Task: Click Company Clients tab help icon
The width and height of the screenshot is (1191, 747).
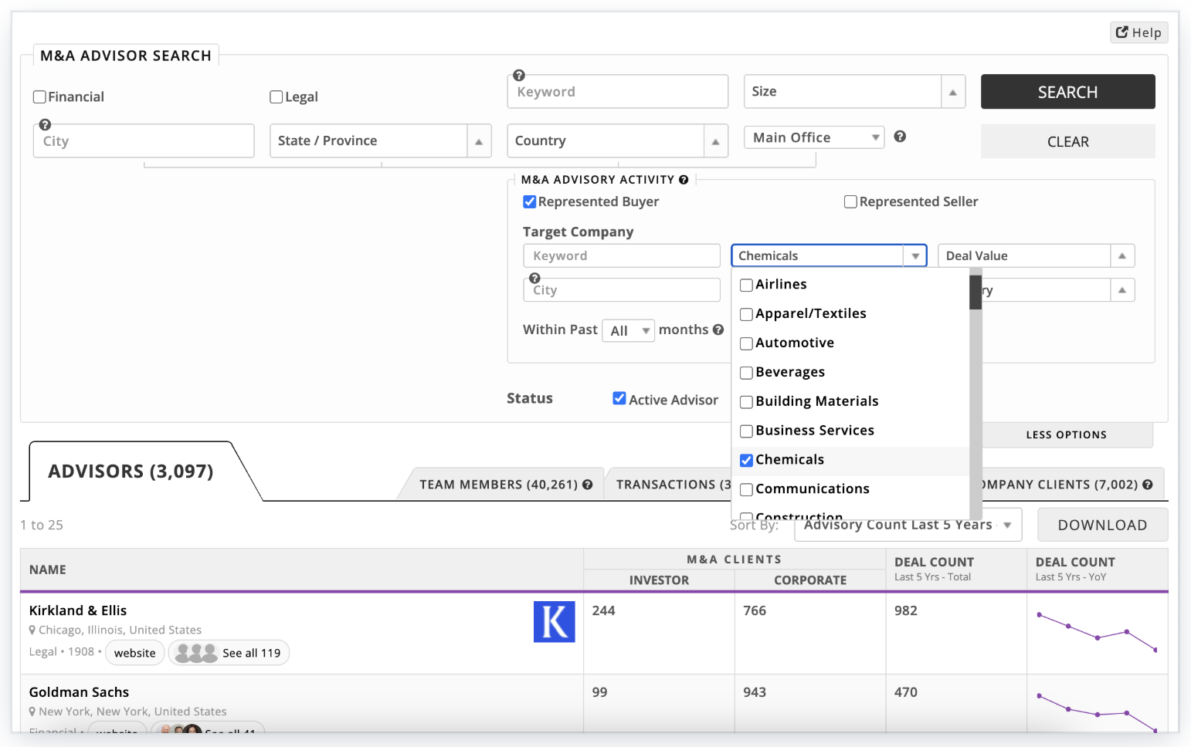Action: coord(1148,485)
